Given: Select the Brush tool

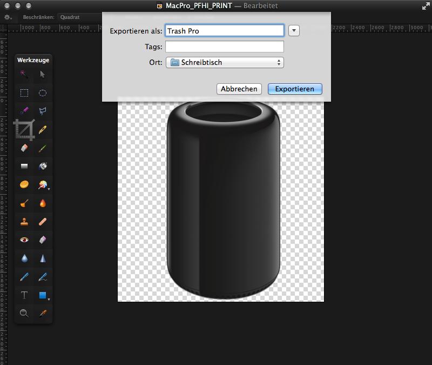Looking at the screenshot, I should click(43, 149).
